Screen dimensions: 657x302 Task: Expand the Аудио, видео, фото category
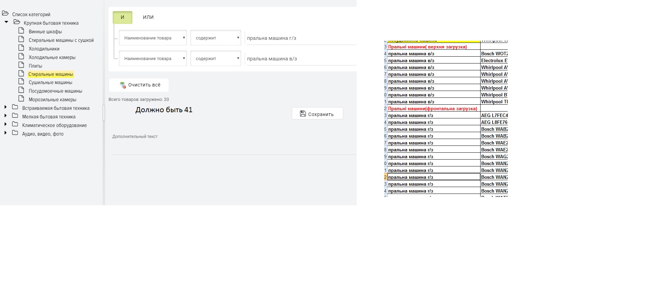pyautogui.click(x=5, y=133)
